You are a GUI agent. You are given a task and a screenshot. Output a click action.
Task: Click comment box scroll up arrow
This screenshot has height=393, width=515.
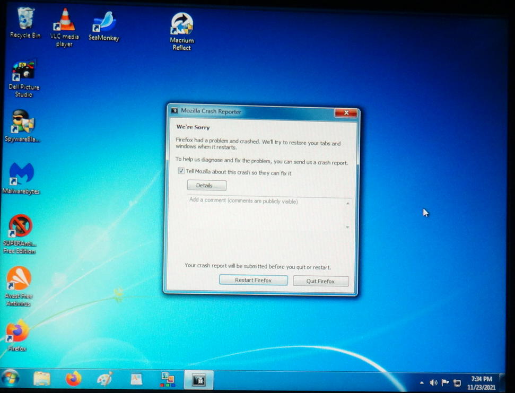[347, 204]
